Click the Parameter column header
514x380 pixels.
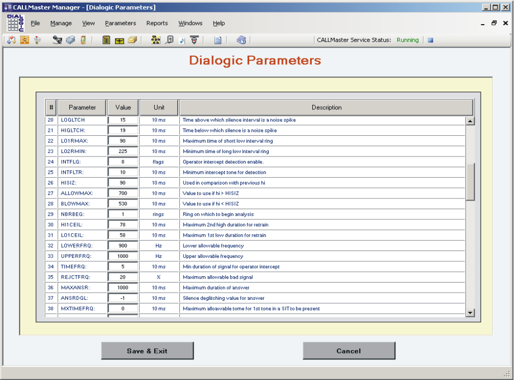point(82,107)
